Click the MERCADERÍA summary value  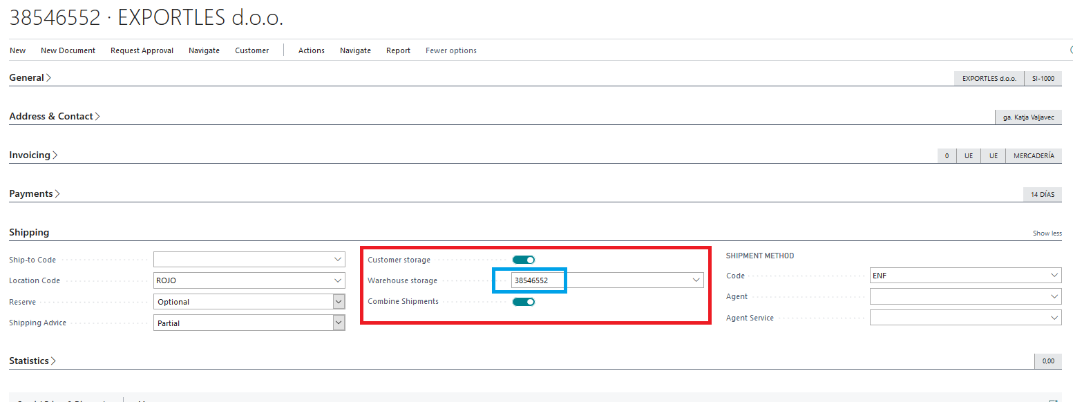(x=1034, y=156)
